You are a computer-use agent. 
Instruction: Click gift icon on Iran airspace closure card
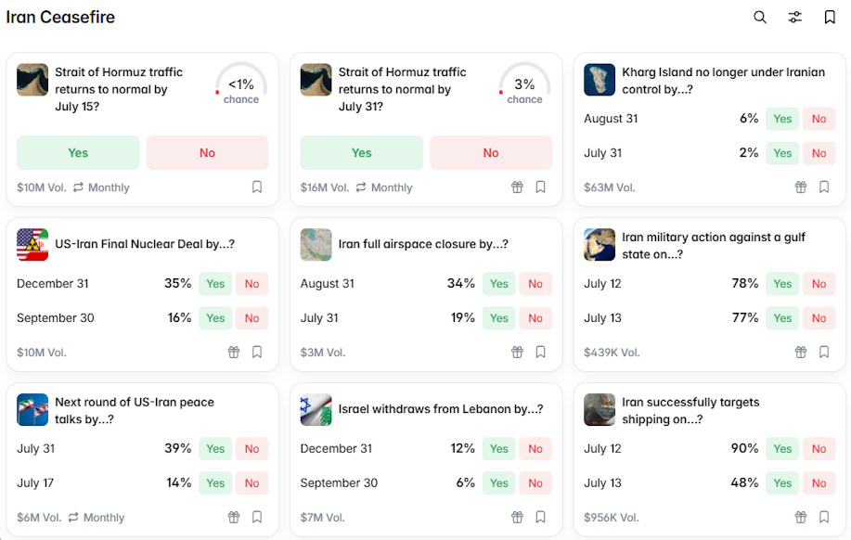point(517,353)
